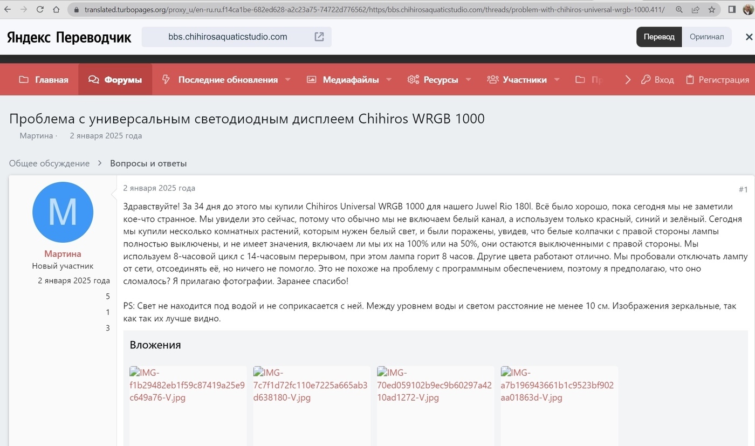The image size is (755, 446).
Task: Reload the page with refresh icon
Action: click(x=40, y=10)
